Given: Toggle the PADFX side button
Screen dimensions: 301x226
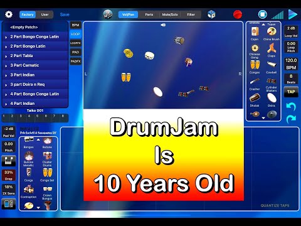Looking at the screenshot, I should [x=75, y=62].
